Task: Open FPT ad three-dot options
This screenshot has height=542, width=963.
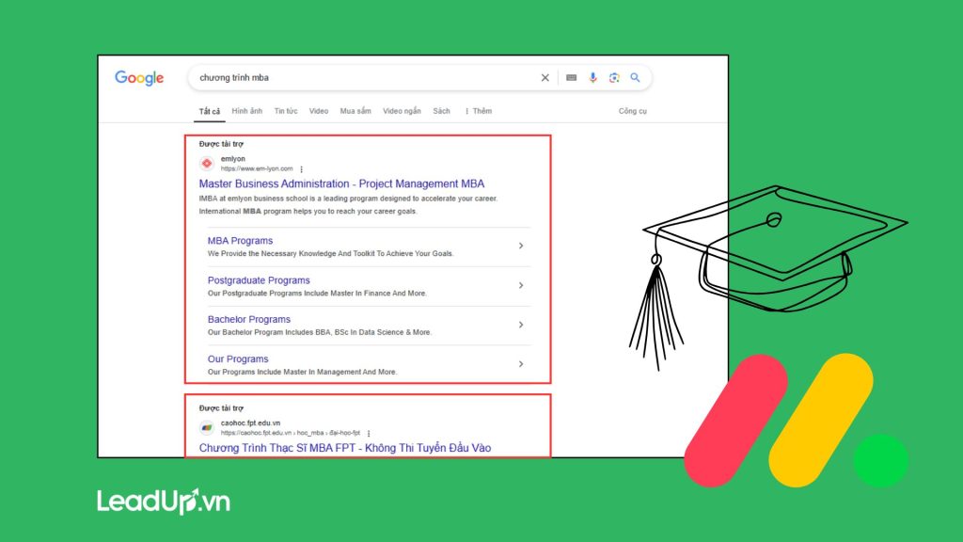Action: coord(369,433)
